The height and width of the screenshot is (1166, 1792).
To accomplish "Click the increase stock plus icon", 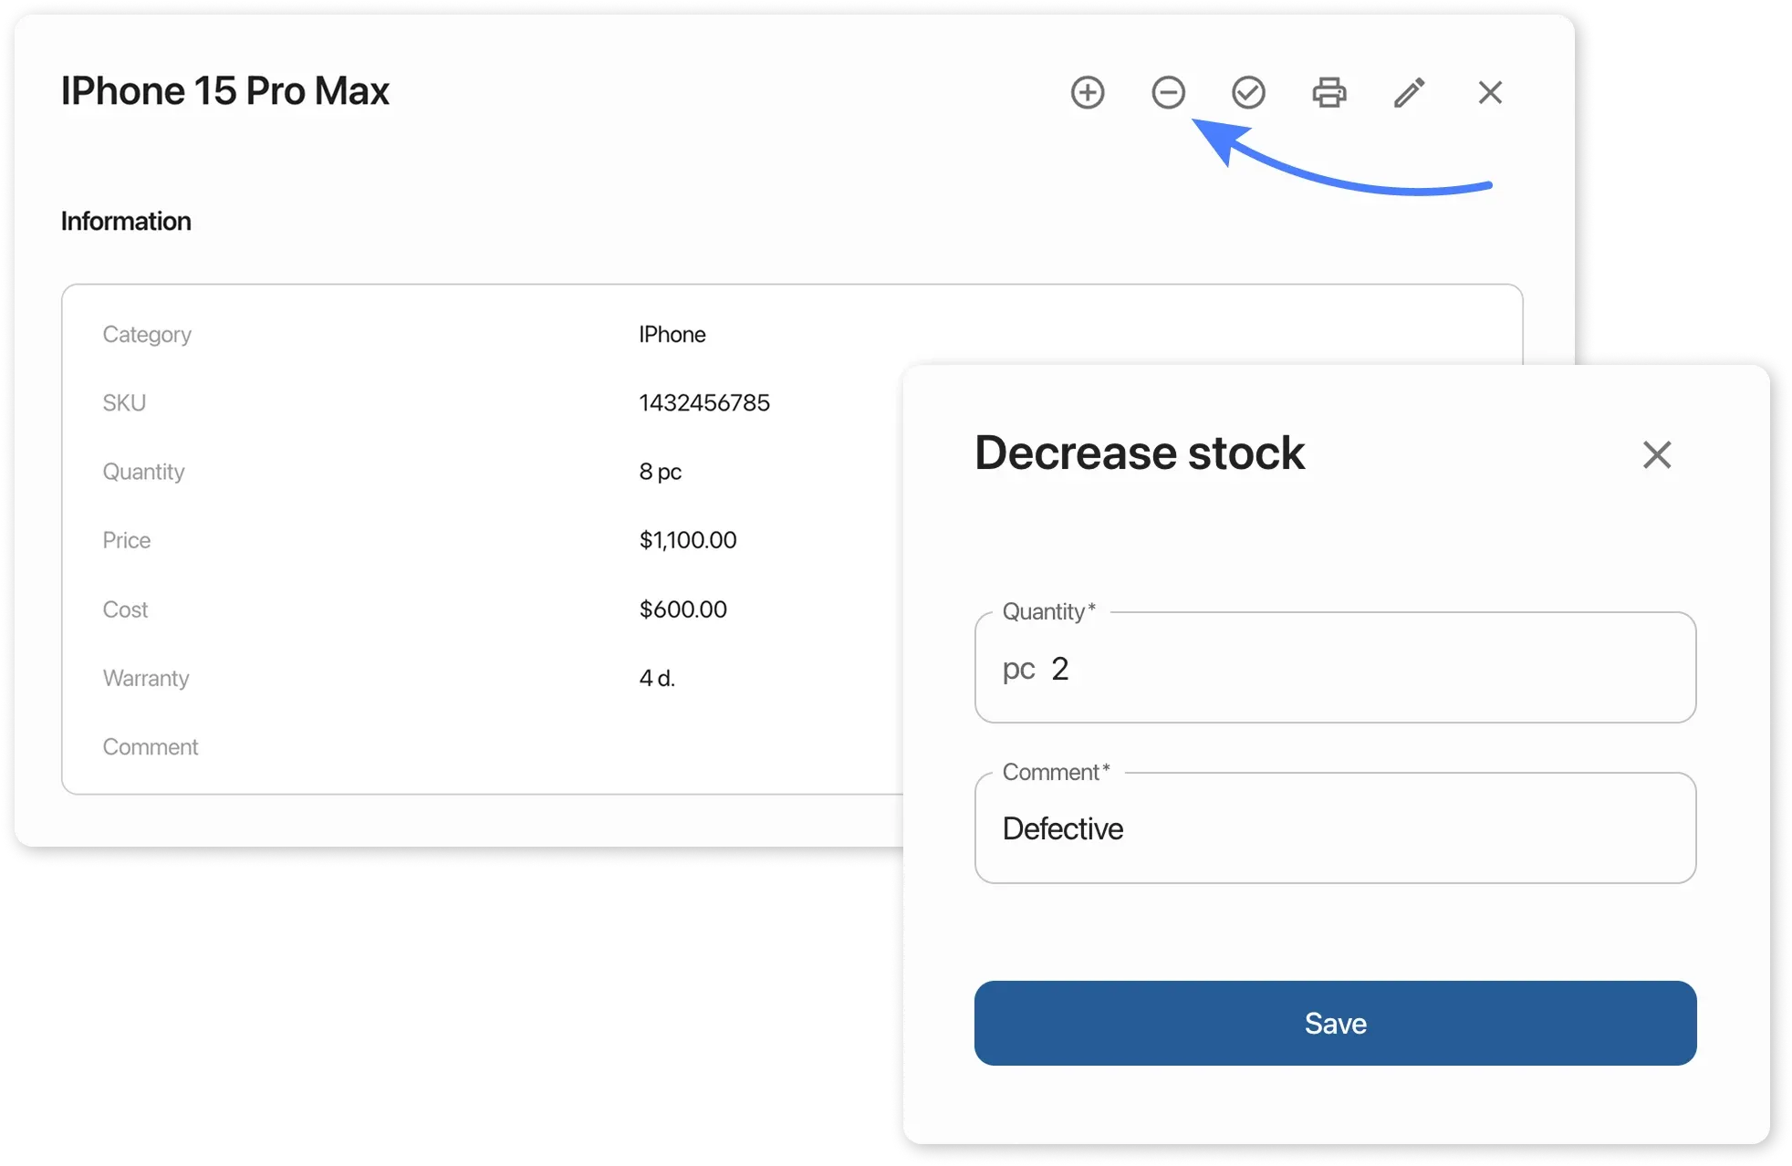I will 1088,92.
